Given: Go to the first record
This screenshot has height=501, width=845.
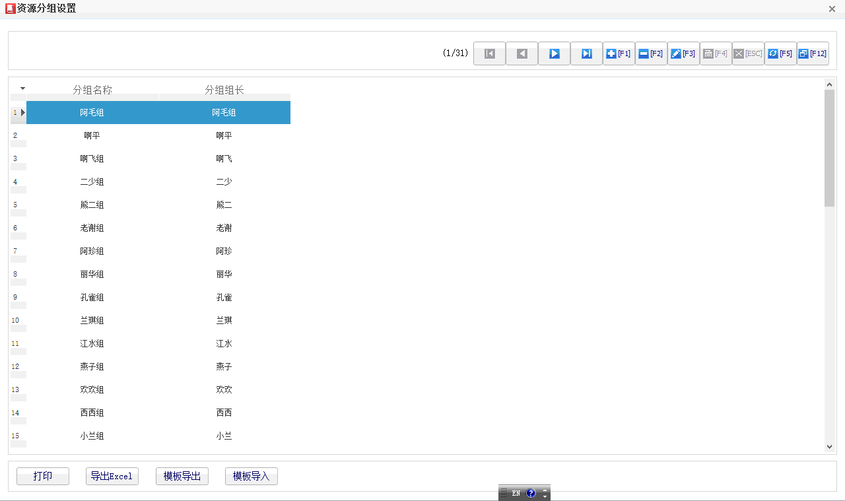Looking at the screenshot, I should pyautogui.click(x=489, y=53).
